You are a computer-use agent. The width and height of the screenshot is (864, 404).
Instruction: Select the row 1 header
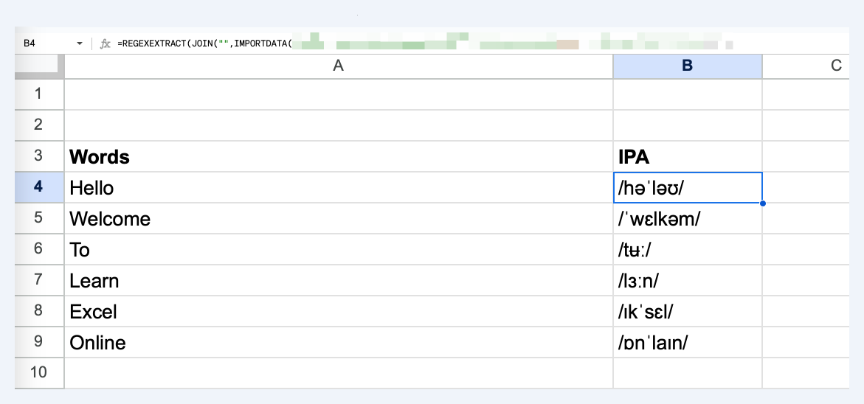tap(39, 94)
